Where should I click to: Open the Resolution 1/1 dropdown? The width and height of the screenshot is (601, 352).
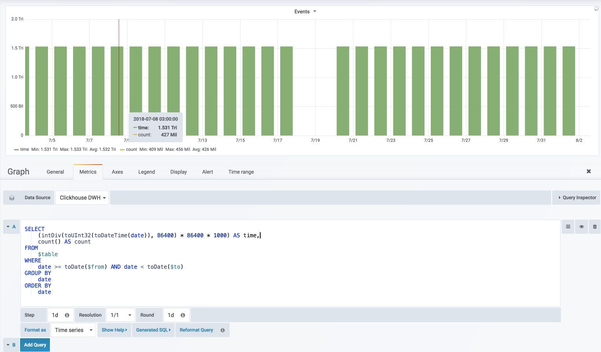click(x=120, y=315)
